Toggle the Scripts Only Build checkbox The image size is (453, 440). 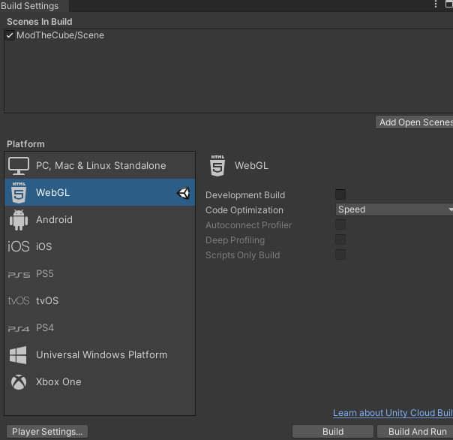[340, 255]
